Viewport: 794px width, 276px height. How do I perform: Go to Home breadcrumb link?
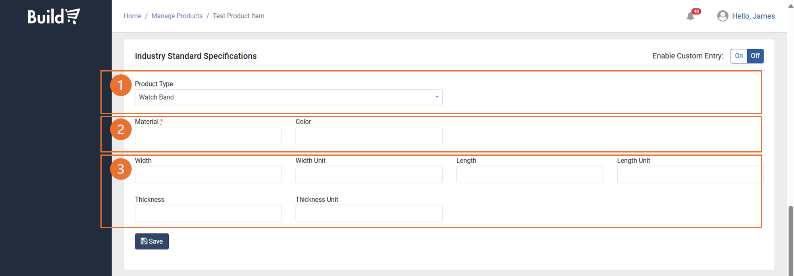click(x=132, y=16)
